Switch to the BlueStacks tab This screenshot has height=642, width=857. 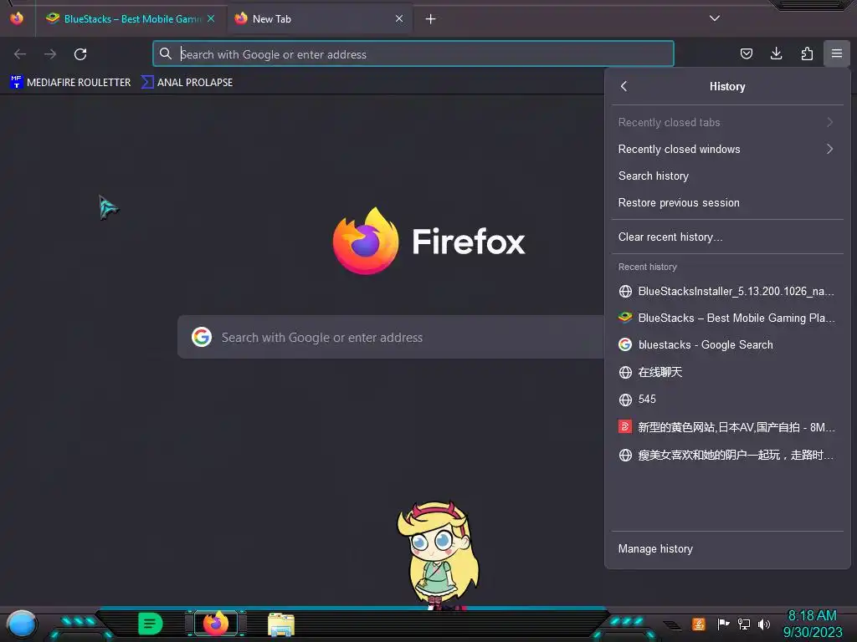130,19
